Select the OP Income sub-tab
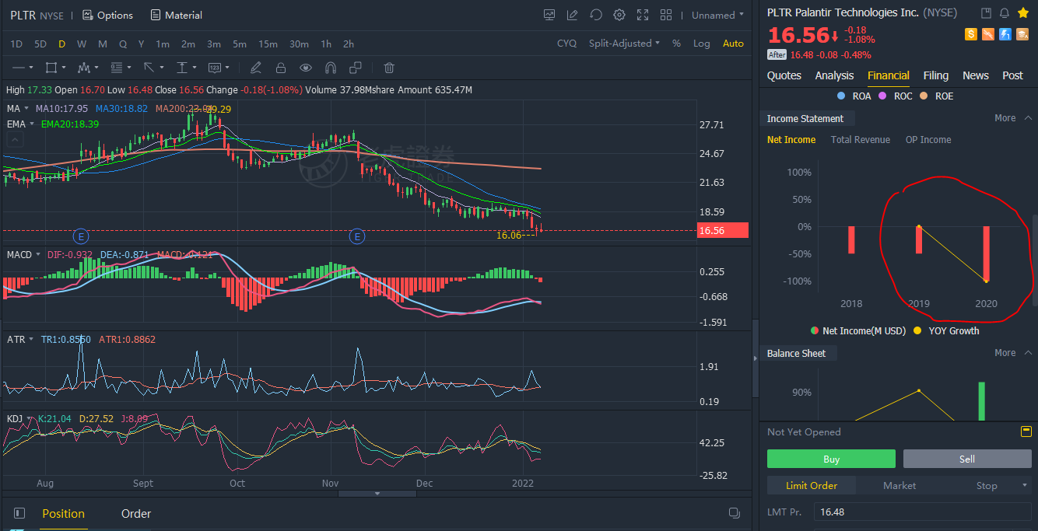1038x531 pixels. (x=928, y=140)
